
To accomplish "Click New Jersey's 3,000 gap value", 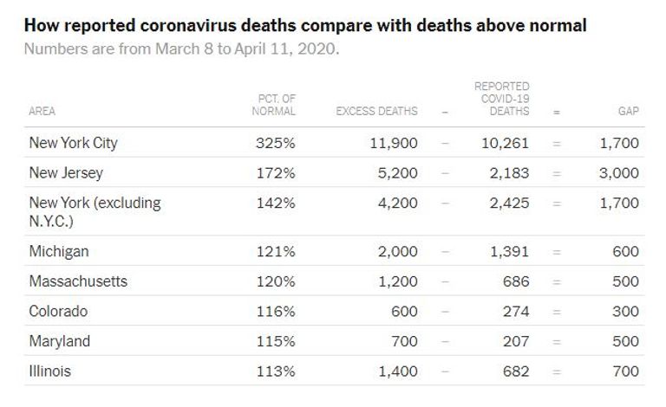I will tap(619, 172).
